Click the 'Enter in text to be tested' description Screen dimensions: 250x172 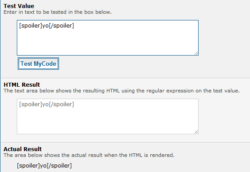click(58, 12)
